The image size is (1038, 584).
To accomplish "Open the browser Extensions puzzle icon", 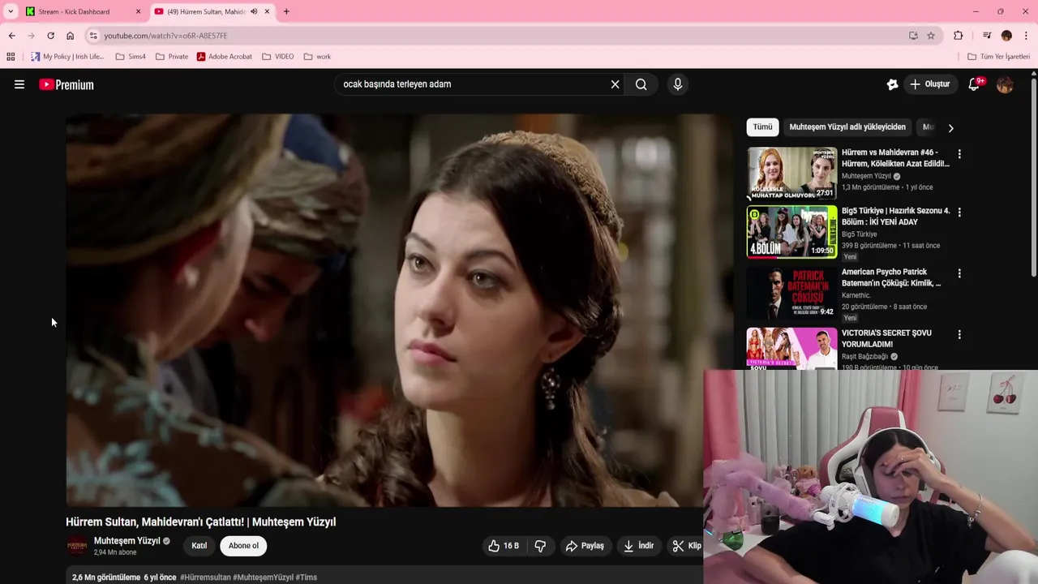I will click(x=959, y=36).
